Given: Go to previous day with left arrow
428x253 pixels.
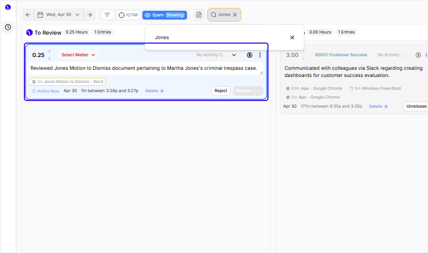Looking at the screenshot, I should point(28,15).
